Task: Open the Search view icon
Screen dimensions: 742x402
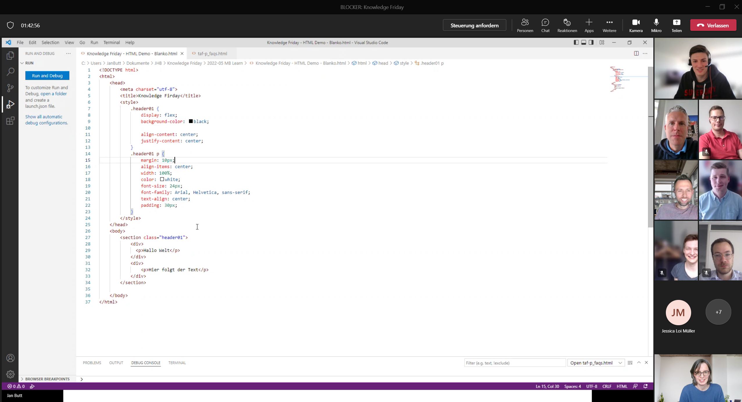Action: (x=10, y=72)
